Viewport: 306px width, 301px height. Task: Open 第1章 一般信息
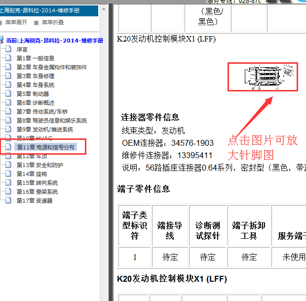[36, 58]
